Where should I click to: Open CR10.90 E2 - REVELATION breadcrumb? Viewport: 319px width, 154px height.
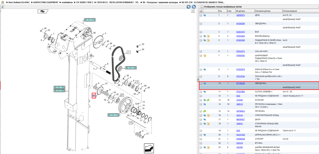pos(118,3)
